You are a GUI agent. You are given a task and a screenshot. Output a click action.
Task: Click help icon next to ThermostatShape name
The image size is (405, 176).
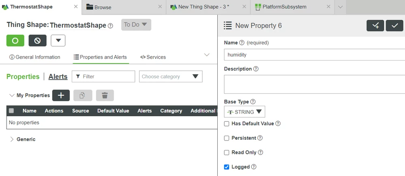click(x=110, y=26)
